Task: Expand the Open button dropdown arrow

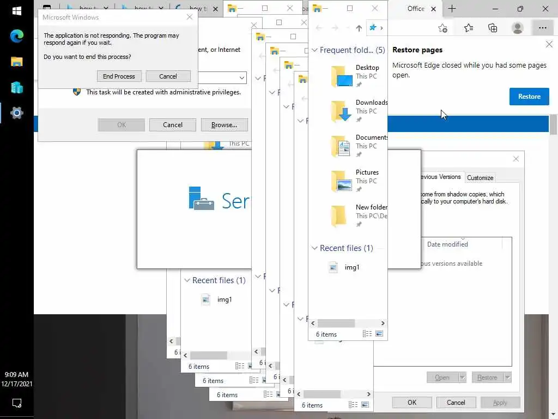Action: tap(462, 378)
